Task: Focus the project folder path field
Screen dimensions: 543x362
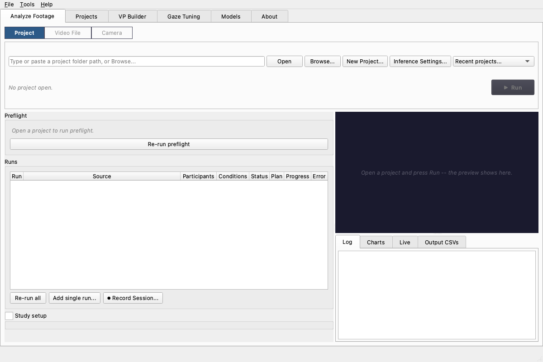Action: tap(137, 61)
